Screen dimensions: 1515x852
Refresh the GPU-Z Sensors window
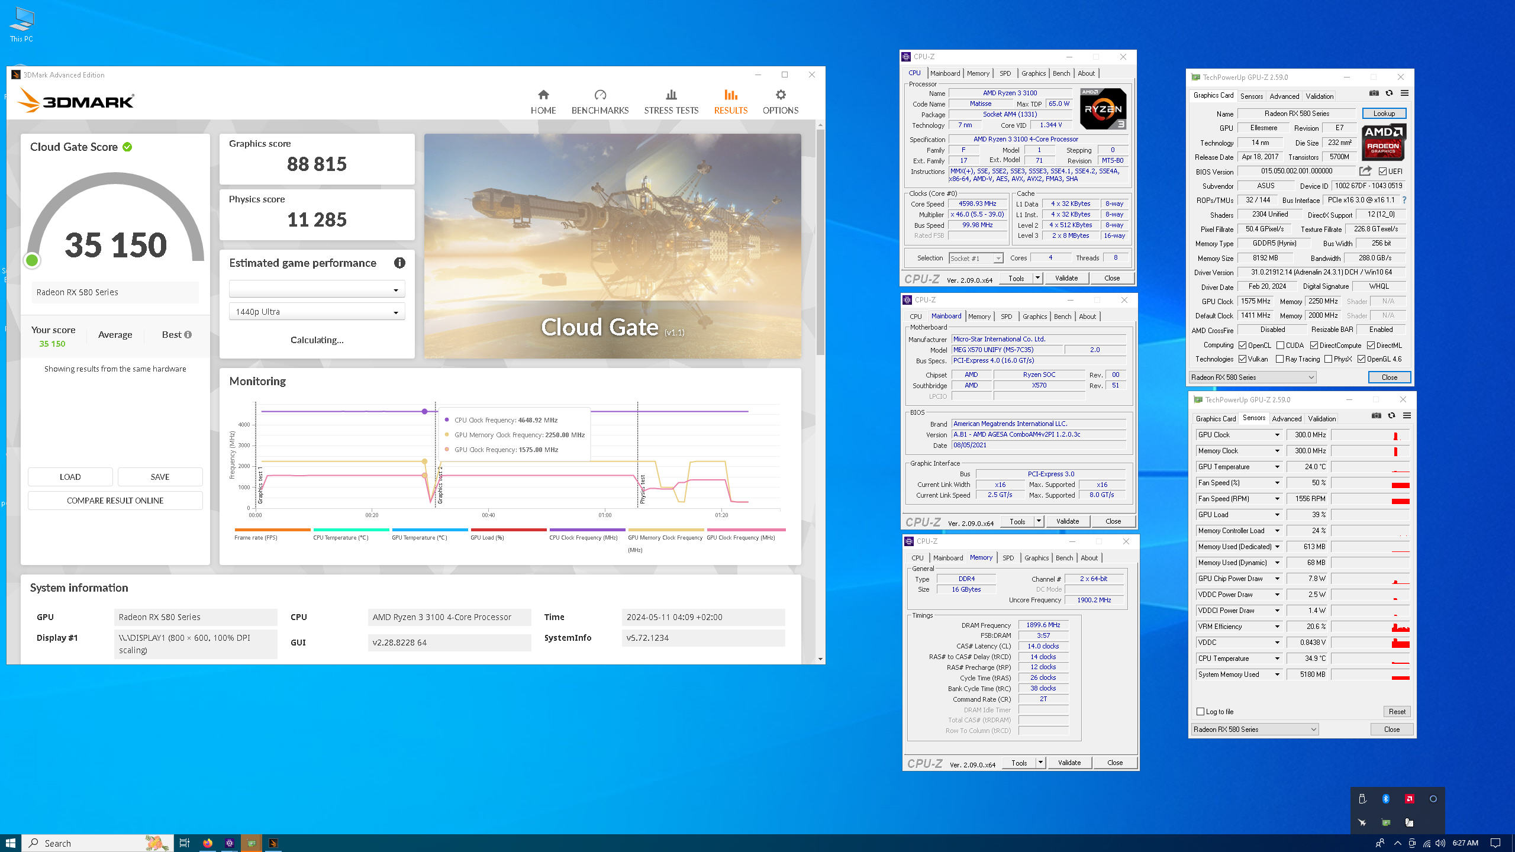(1391, 416)
